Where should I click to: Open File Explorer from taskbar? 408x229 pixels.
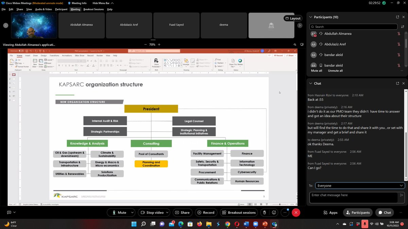(x=209, y=224)
